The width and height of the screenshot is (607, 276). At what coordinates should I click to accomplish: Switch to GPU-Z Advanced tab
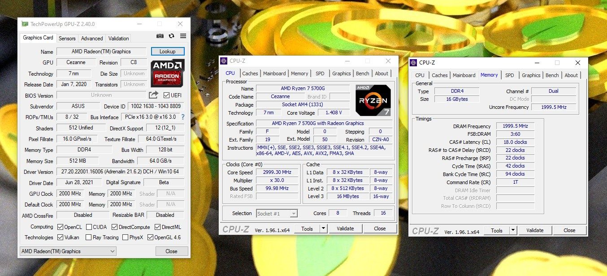tap(92, 39)
